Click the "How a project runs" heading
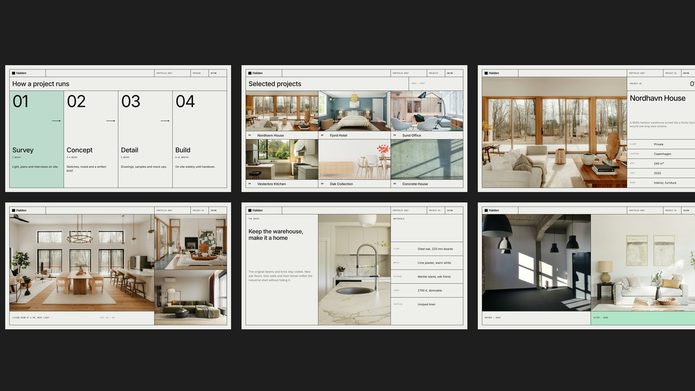The height and width of the screenshot is (391, 695). coord(41,84)
